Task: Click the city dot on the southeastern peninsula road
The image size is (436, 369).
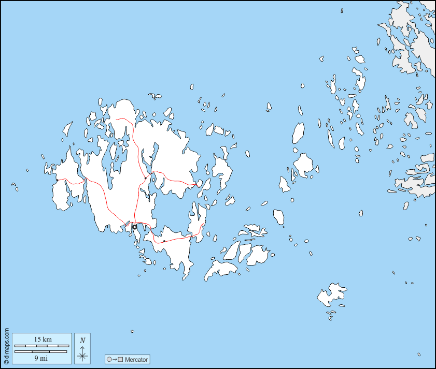Action: (164, 241)
